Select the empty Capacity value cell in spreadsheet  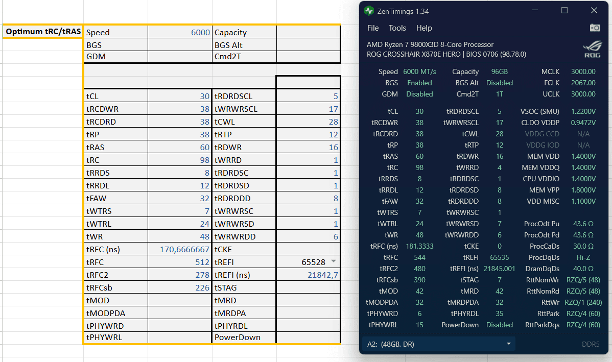click(309, 32)
